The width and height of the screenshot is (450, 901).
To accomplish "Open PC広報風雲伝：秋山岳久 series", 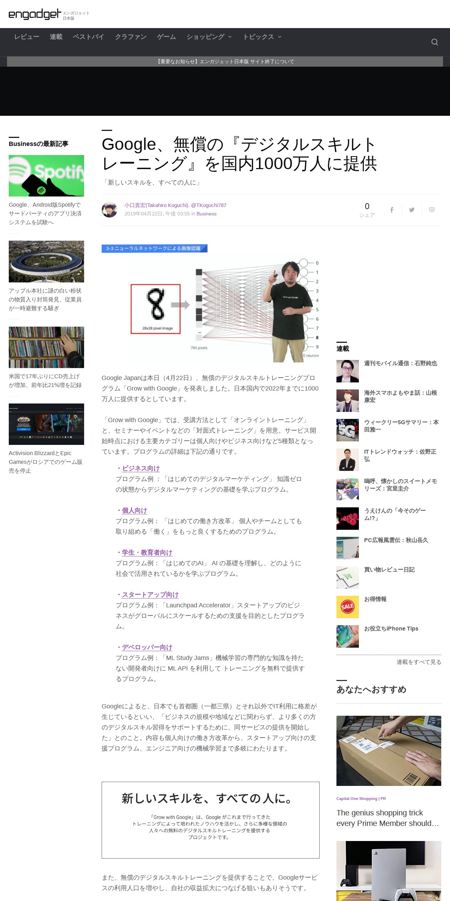I will (x=396, y=540).
